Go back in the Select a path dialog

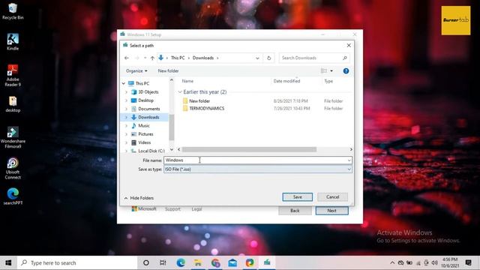(x=127, y=58)
